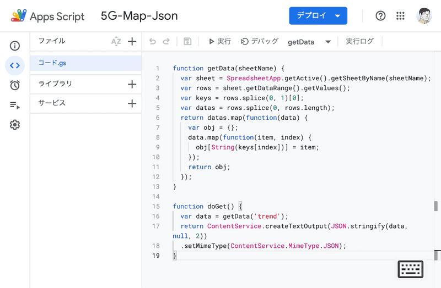Open the Overview info icon in sidebar
Viewport: 441px width, 288px height.
15,46
